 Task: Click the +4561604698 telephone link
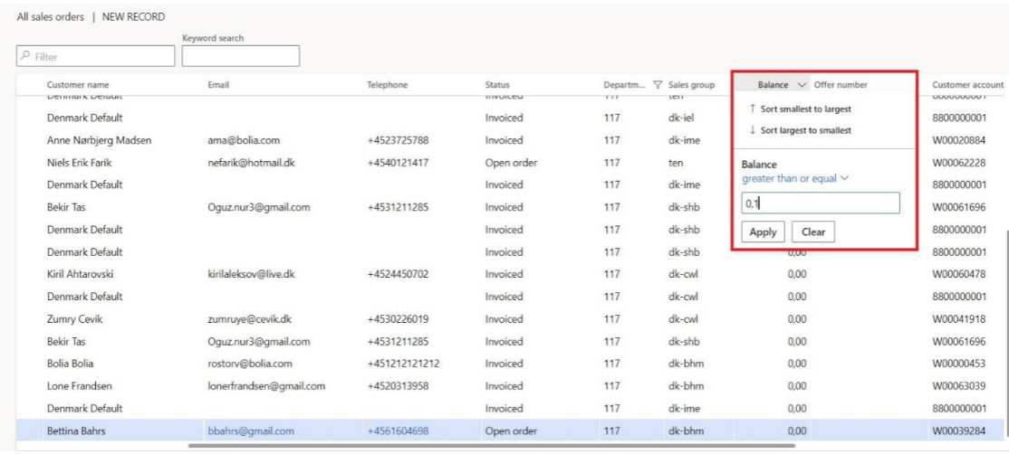pos(399,431)
